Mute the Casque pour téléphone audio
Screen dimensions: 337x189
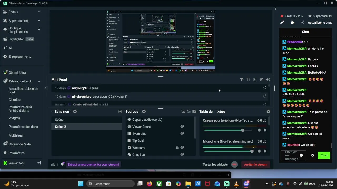tap(259, 130)
